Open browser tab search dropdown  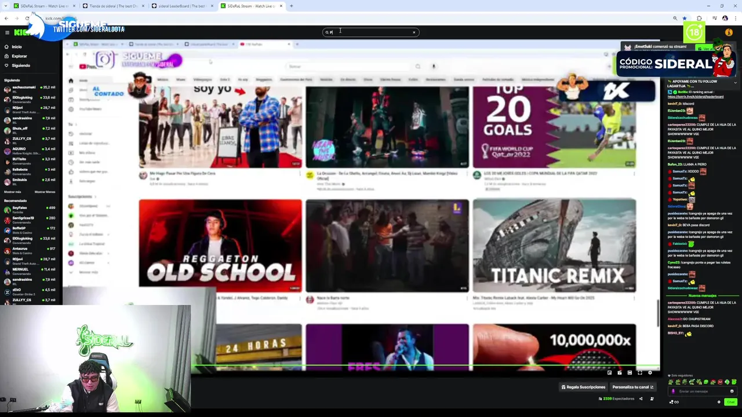[x=5, y=6]
